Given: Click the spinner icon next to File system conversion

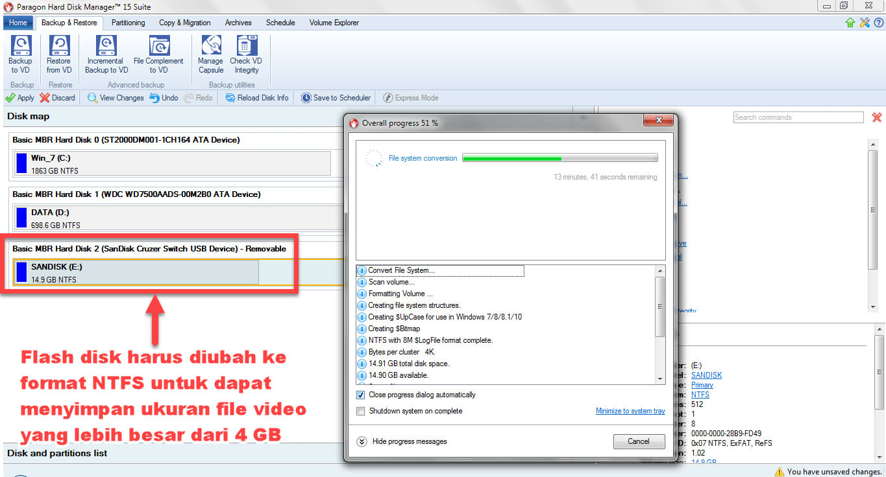Looking at the screenshot, I should coord(373,158).
